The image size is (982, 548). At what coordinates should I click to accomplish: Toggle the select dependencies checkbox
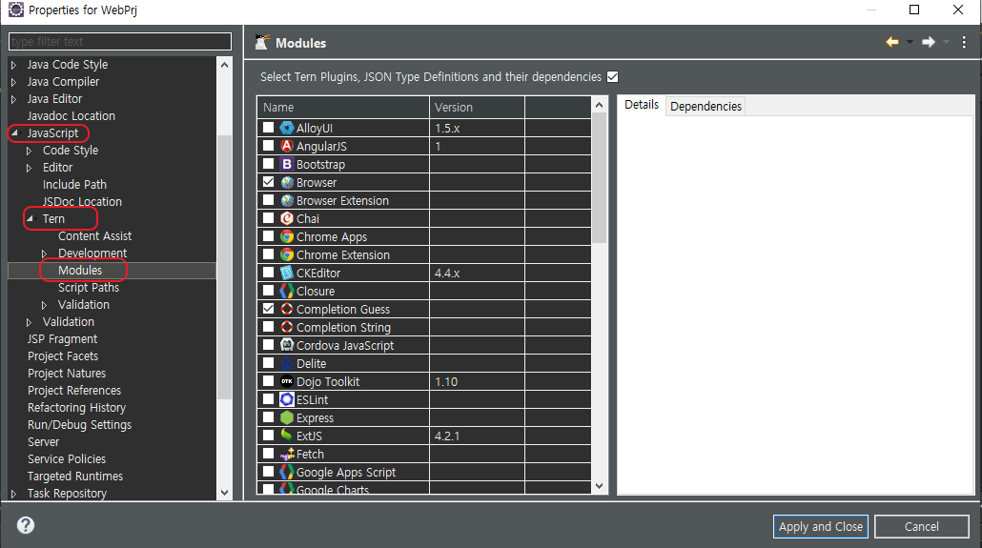point(612,76)
